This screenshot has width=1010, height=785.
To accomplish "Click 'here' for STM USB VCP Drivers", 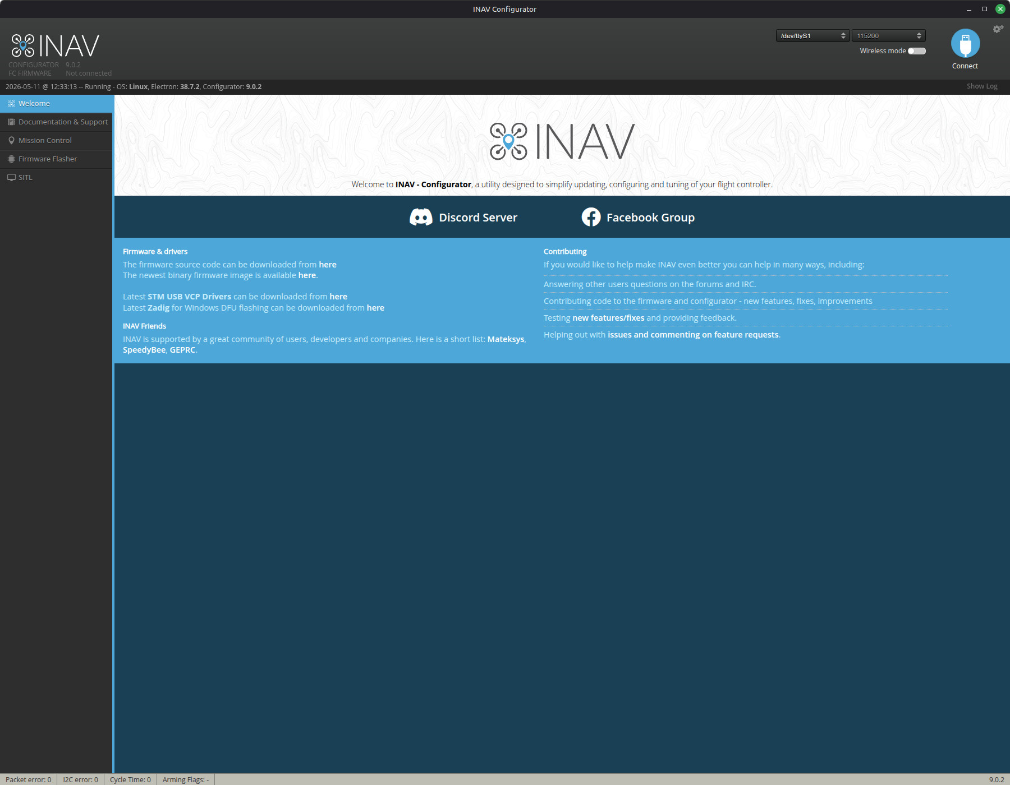I will [x=338, y=297].
